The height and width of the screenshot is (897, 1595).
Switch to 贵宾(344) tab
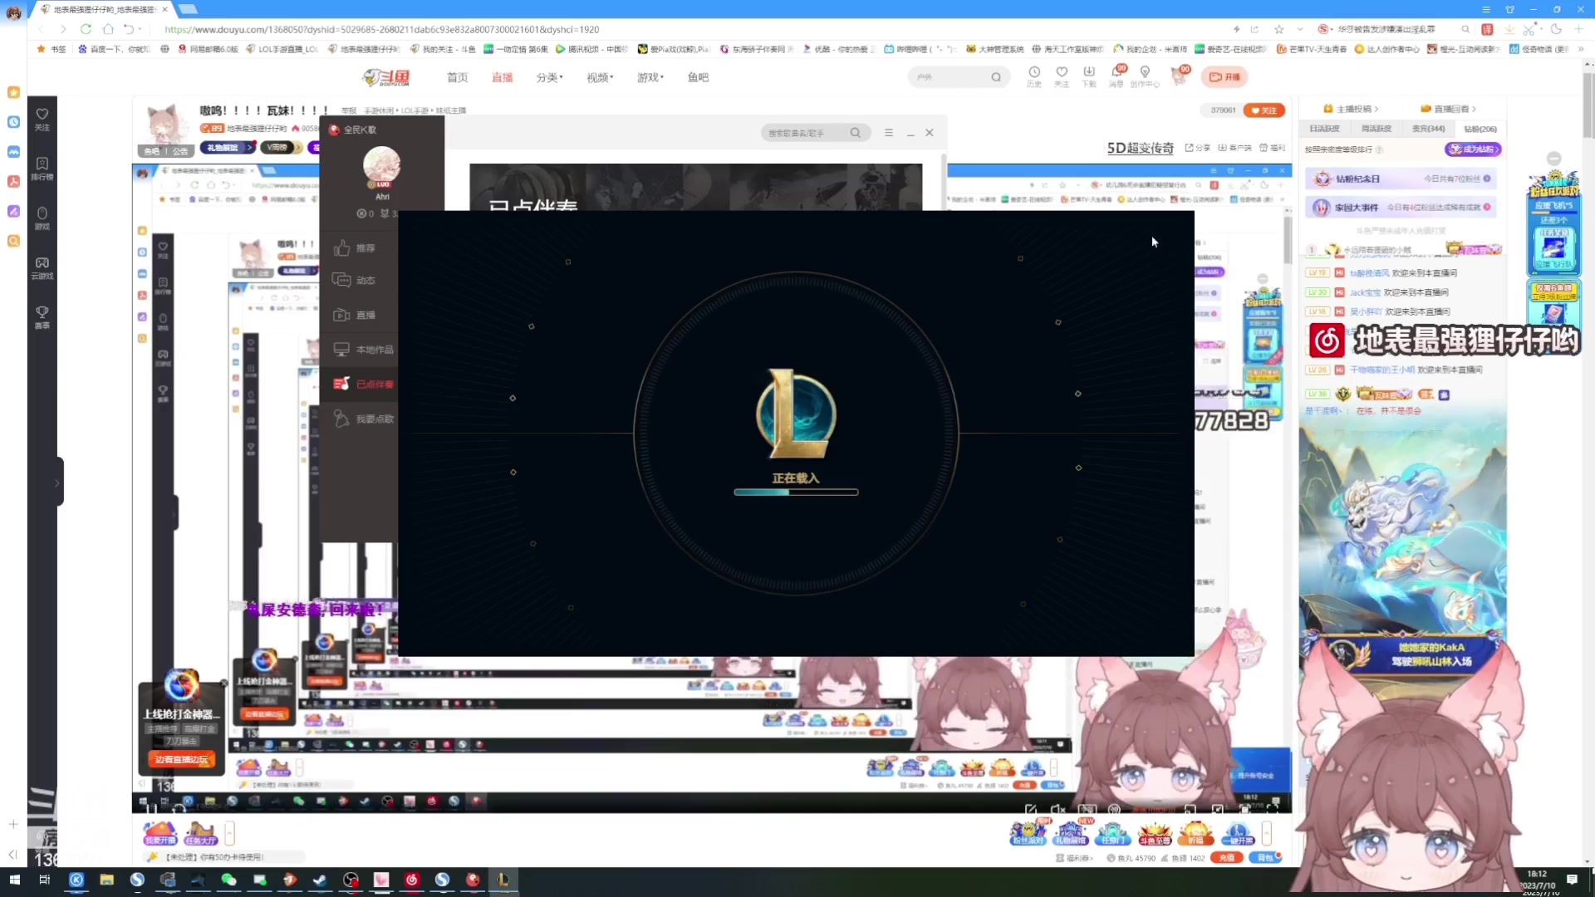1428,129
